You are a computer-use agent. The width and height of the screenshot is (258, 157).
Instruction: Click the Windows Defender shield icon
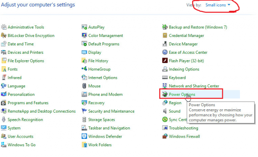point(84,136)
